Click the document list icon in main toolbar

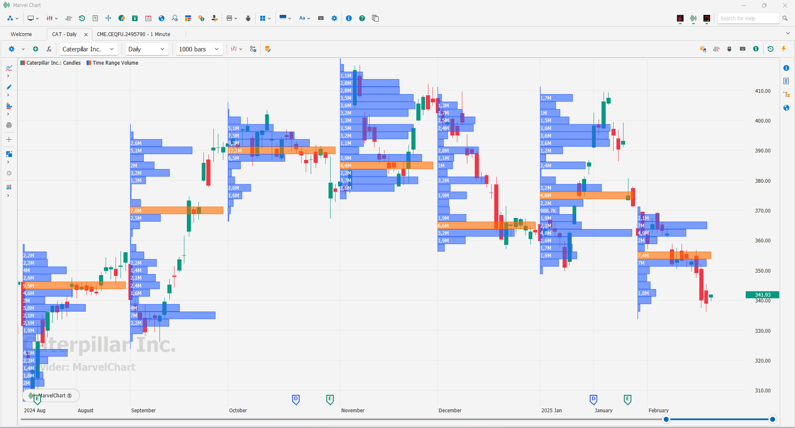pyautogui.click(x=95, y=18)
